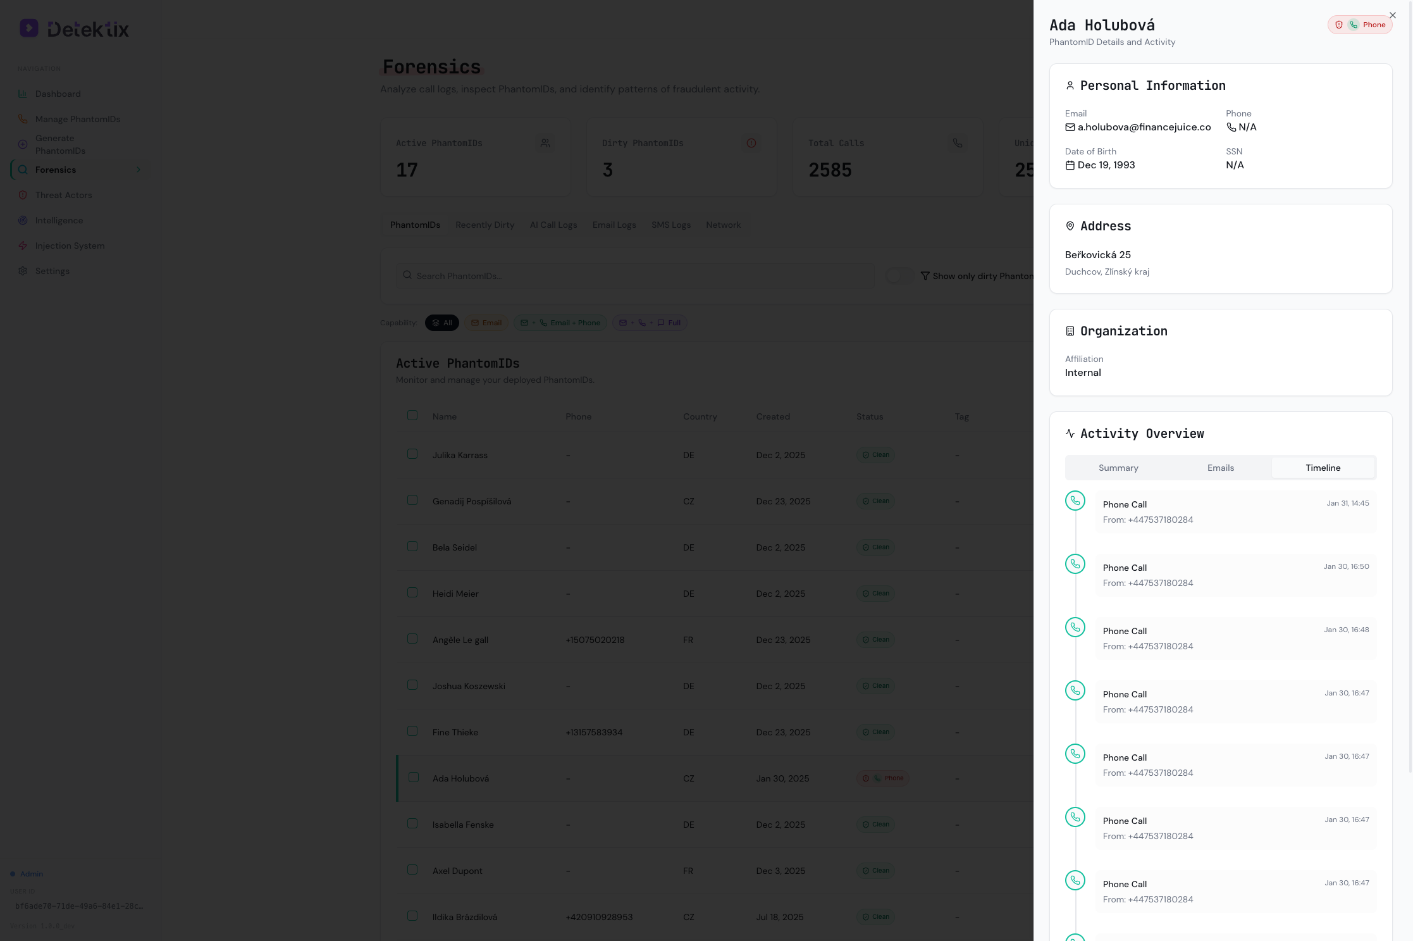Image resolution: width=1413 pixels, height=941 pixels.
Task: Click the Intelligence icon in sidebar
Action: point(23,220)
